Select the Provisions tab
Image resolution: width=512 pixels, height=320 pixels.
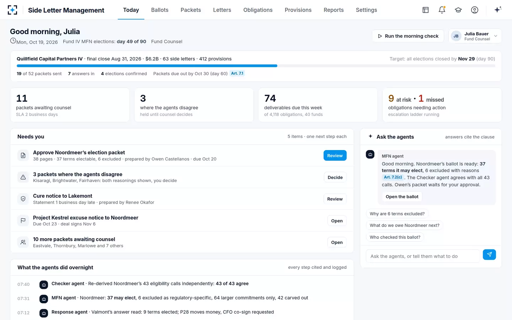(298, 10)
